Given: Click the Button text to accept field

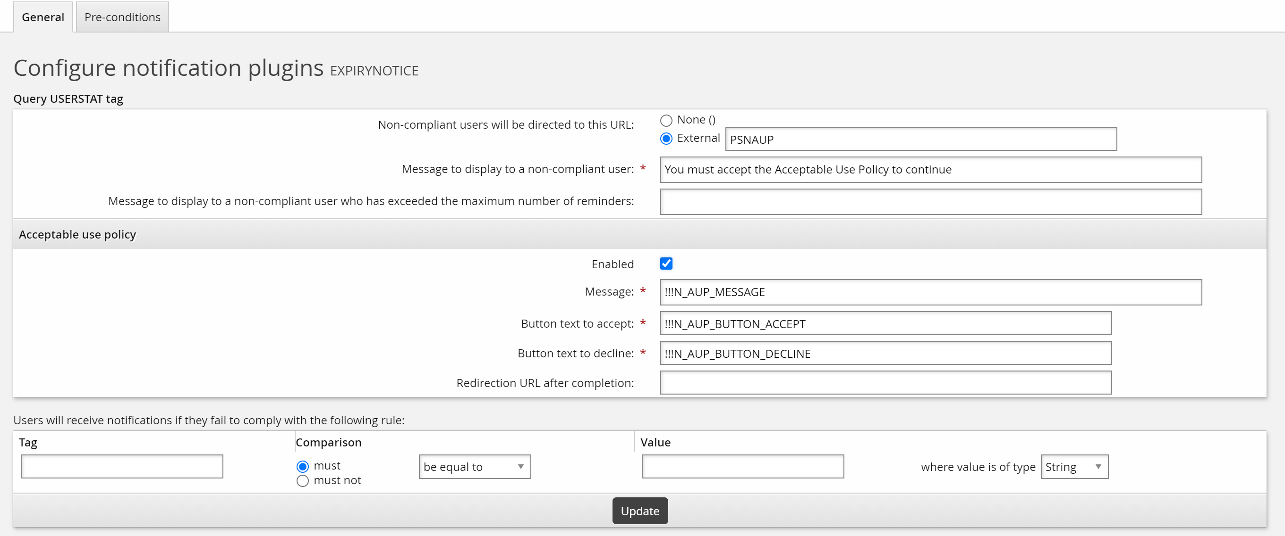Looking at the screenshot, I should [885, 323].
